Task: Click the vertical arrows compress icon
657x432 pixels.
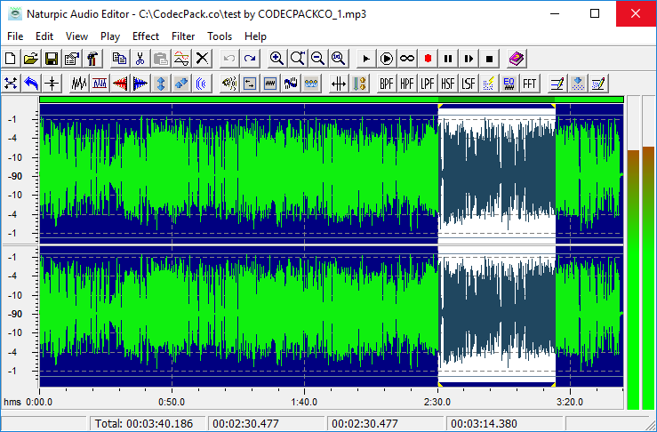Action: click(x=52, y=84)
